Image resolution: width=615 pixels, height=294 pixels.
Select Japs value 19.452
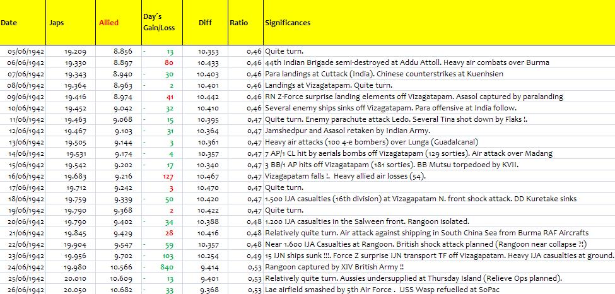coord(71,108)
